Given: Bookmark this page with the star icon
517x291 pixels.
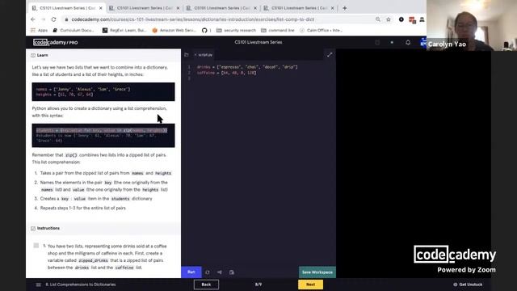Looking at the screenshot, I should pyautogui.click(x=389, y=19).
